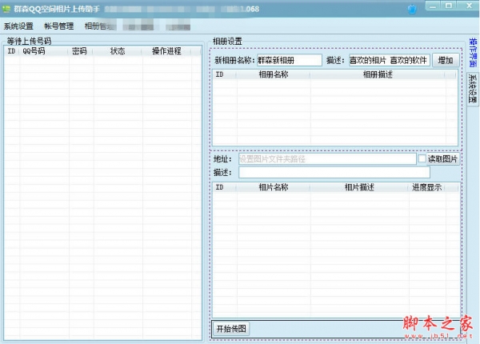Click ID header in 等待上传号码 list
The image size is (480, 344).
tap(12, 51)
